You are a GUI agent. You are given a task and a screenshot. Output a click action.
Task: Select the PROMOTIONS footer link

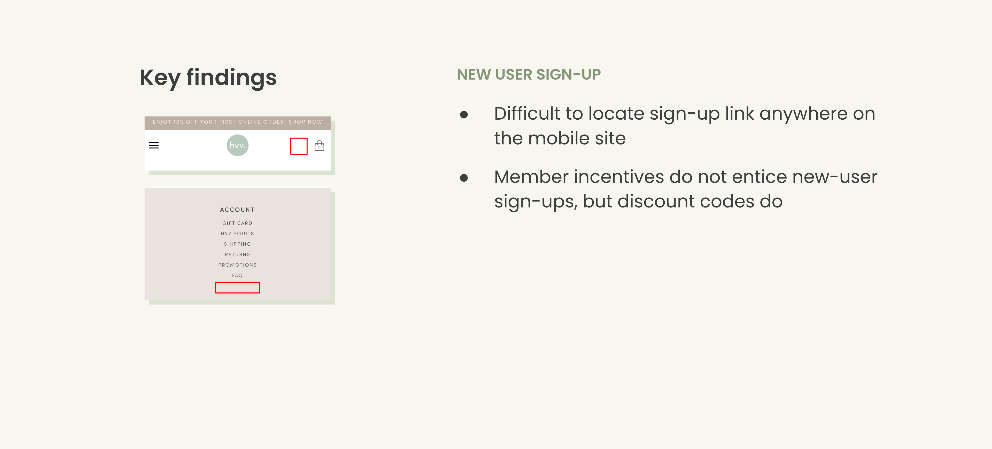pos(237,265)
